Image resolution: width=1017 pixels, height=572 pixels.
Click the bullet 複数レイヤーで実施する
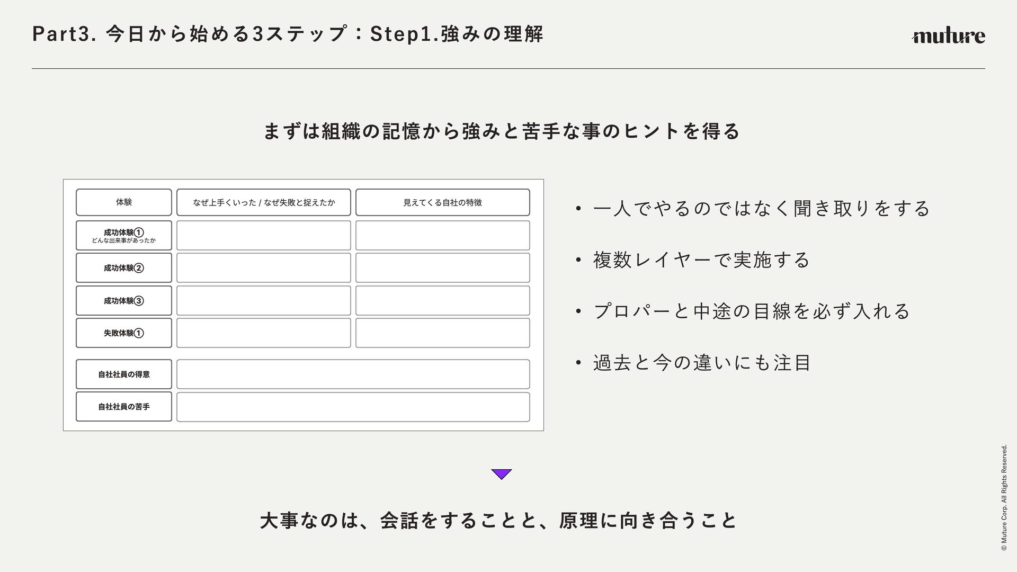(702, 260)
